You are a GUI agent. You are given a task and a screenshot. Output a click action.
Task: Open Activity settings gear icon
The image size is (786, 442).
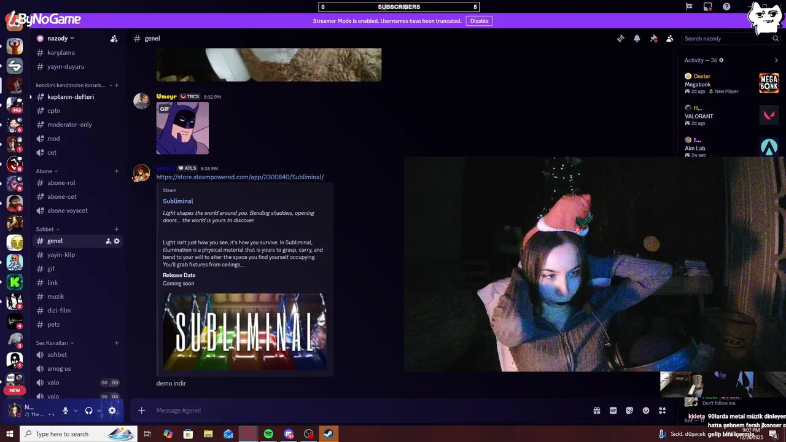[722, 60]
